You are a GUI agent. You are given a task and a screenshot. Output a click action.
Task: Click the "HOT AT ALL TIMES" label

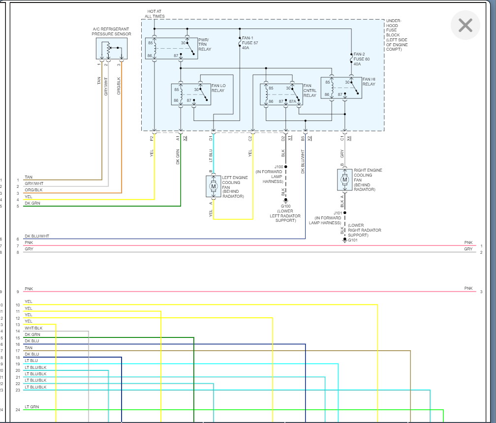click(x=155, y=14)
